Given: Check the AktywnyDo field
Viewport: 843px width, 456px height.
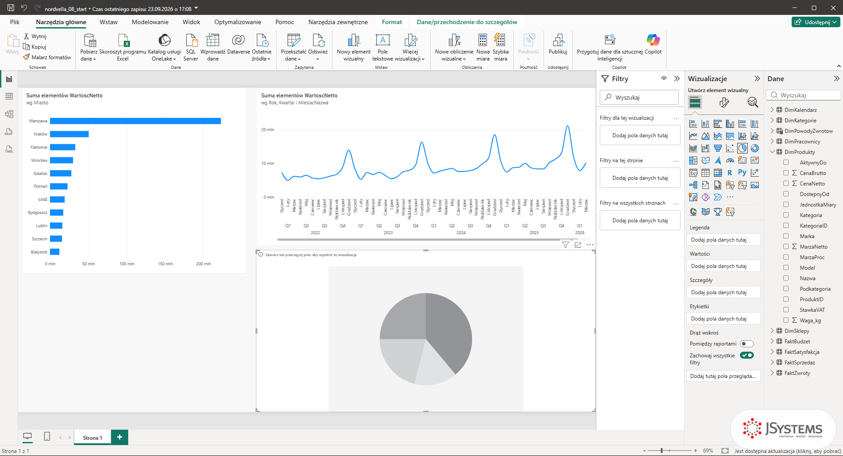Looking at the screenshot, I should [x=786, y=163].
